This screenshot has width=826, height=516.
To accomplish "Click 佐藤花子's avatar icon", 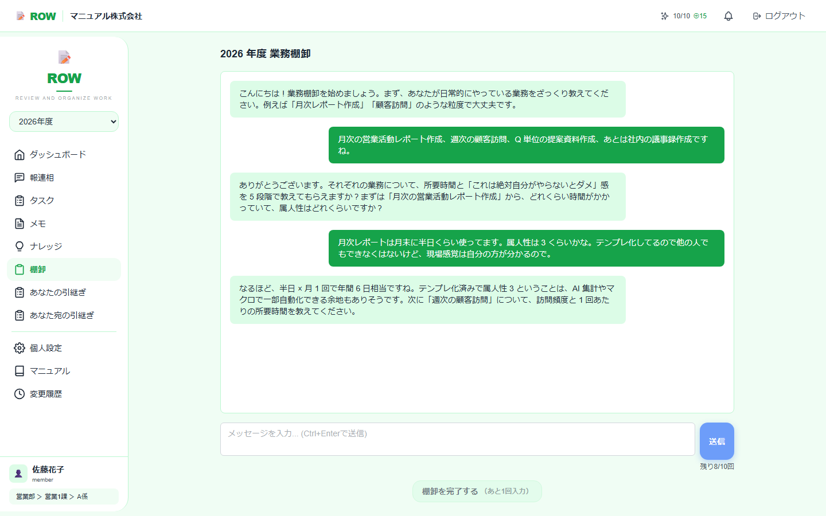I will coord(18,474).
